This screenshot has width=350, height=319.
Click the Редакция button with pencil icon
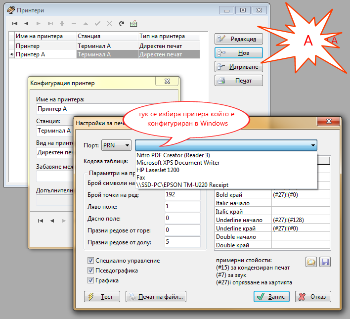(238, 39)
